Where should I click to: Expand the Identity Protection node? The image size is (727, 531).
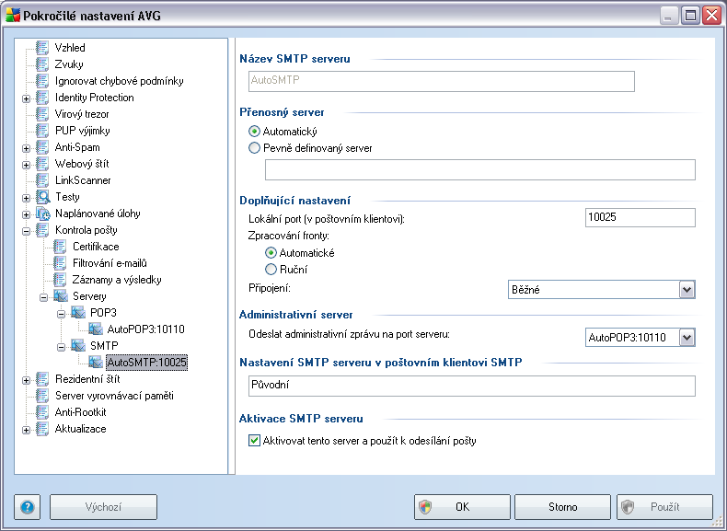click(27, 98)
